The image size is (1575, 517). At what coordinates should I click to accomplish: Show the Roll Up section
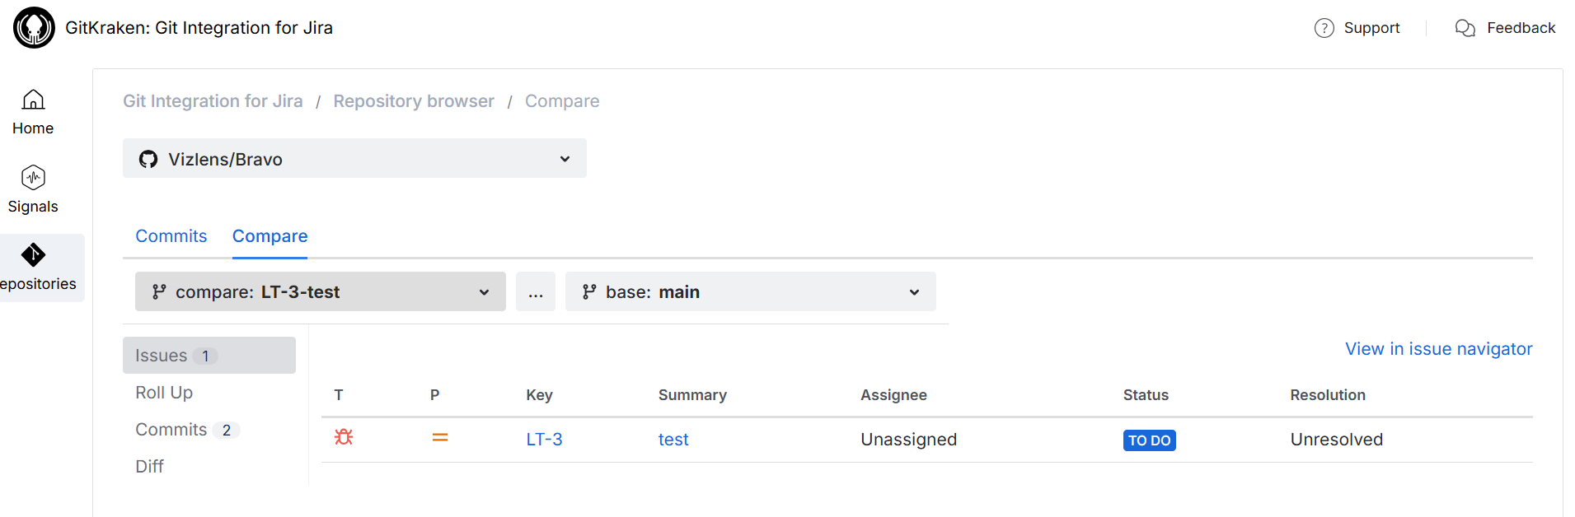[164, 393]
